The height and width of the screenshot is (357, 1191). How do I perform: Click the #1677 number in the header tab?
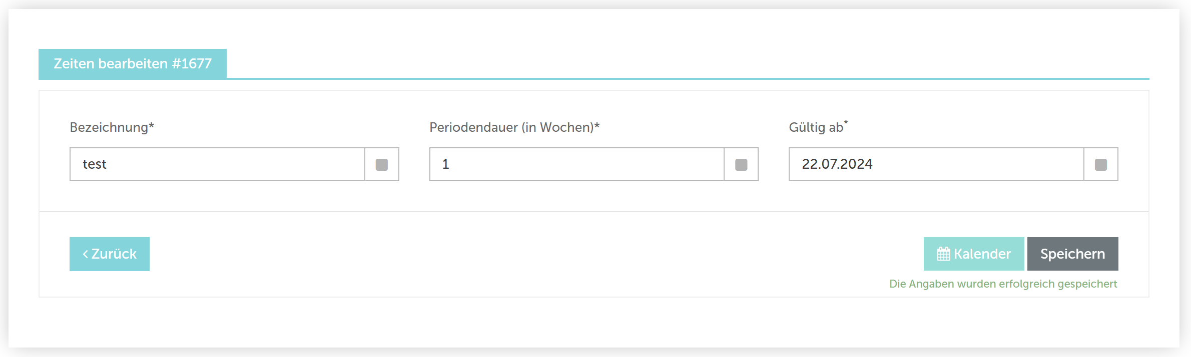pos(192,64)
